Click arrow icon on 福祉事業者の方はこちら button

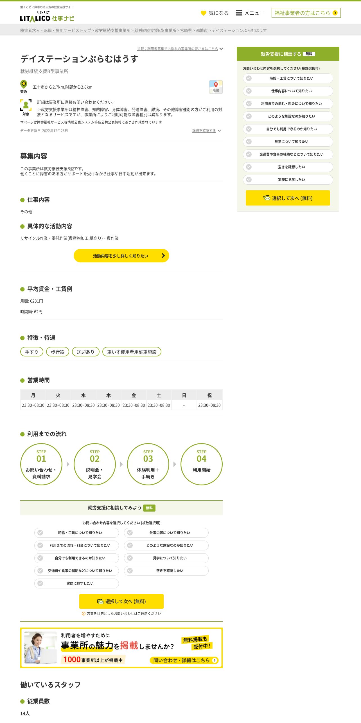coord(335,13)
